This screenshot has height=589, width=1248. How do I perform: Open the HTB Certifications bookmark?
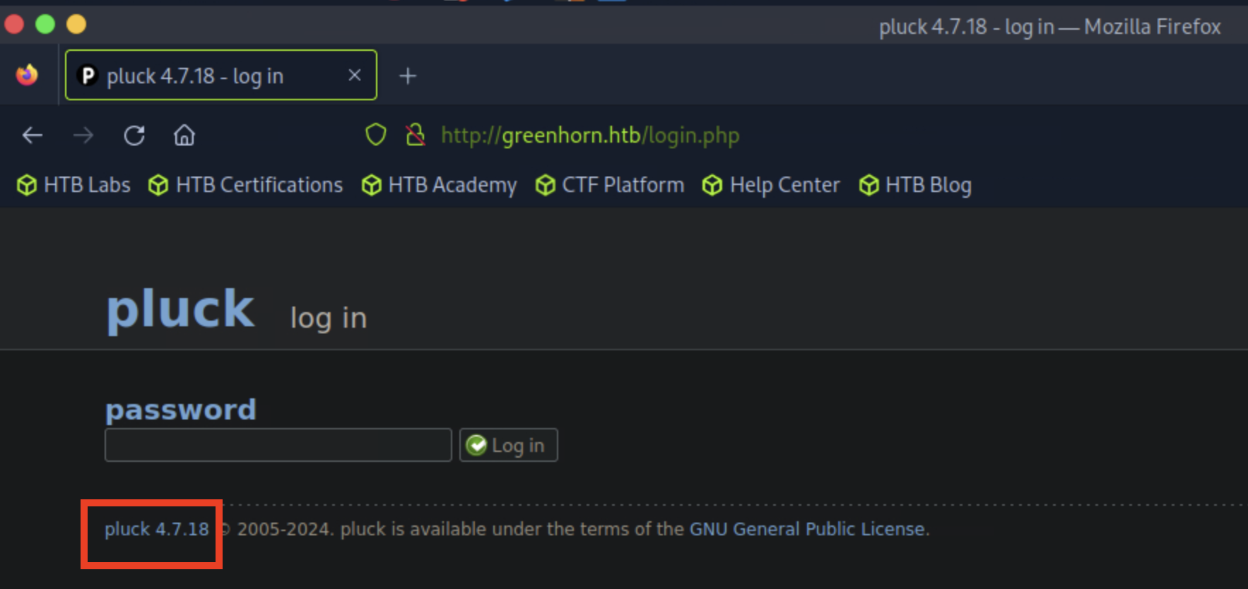(x=246, y=185)
